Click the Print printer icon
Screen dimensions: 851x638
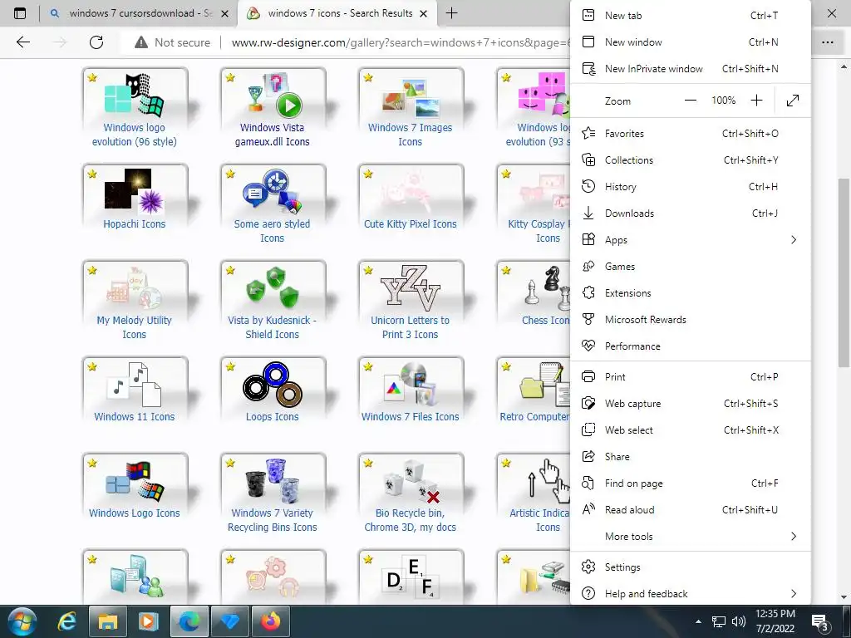[588, 376]
